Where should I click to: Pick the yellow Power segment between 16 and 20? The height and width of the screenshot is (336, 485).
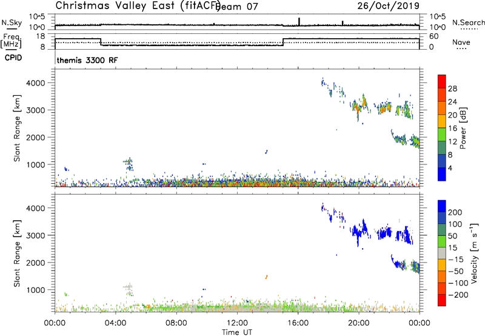pyautogui.click(x=442, y=121)
